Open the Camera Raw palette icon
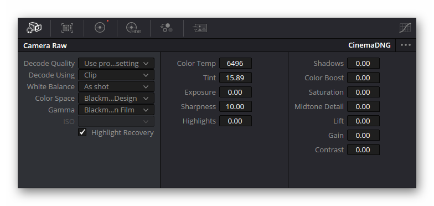The image size is (434, 206). [34, 28]
